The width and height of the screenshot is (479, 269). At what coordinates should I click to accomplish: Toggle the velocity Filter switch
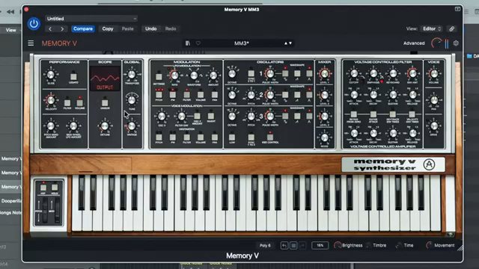tap(67, 102)
